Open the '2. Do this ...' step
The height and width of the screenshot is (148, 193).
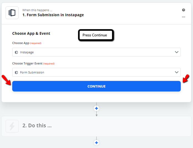click(96, 126)
